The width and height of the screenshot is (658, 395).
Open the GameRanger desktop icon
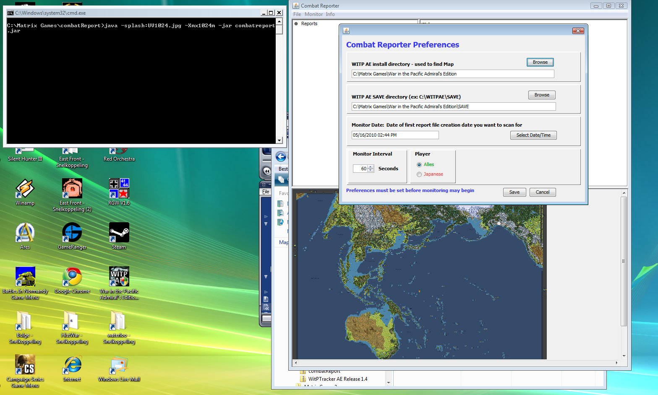pos(72,232)
